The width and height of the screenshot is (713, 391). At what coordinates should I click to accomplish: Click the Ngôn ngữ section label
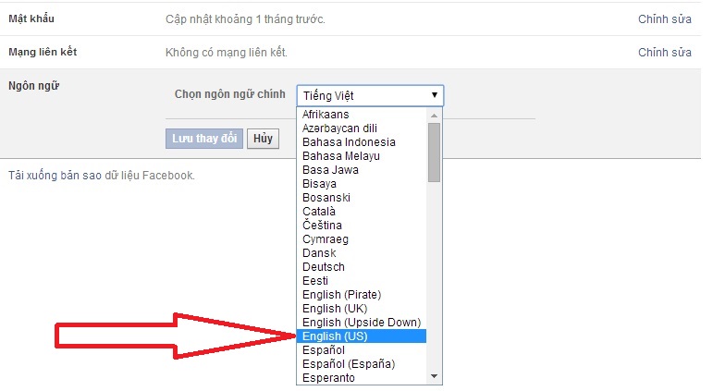[33, 85]
